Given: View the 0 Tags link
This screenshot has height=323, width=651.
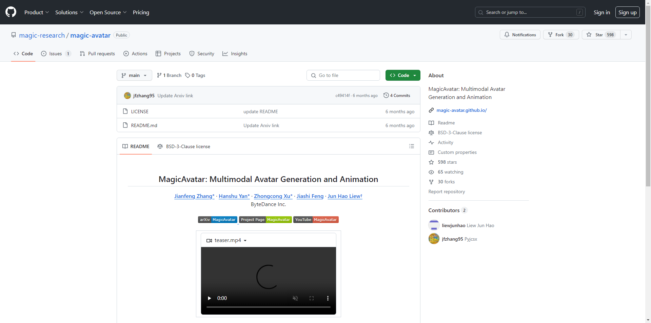Looking at the screenshot, I should [195, 75].
